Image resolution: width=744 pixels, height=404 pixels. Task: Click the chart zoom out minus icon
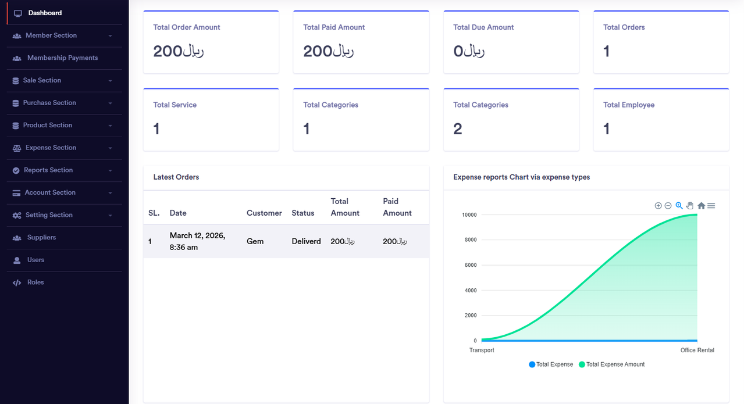click(668, 206)
